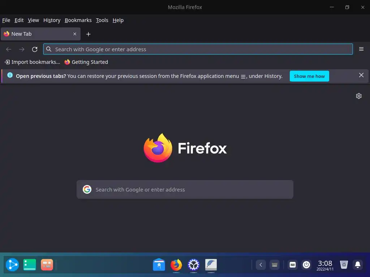Screen dimensions: 370x277
Task: Open new tab page personalize gear
Action: tap(359, 96)
